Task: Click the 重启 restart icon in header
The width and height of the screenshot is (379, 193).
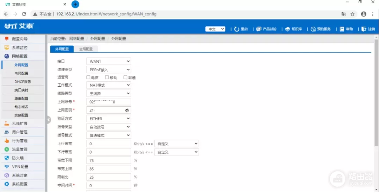Action: point(237,29)
